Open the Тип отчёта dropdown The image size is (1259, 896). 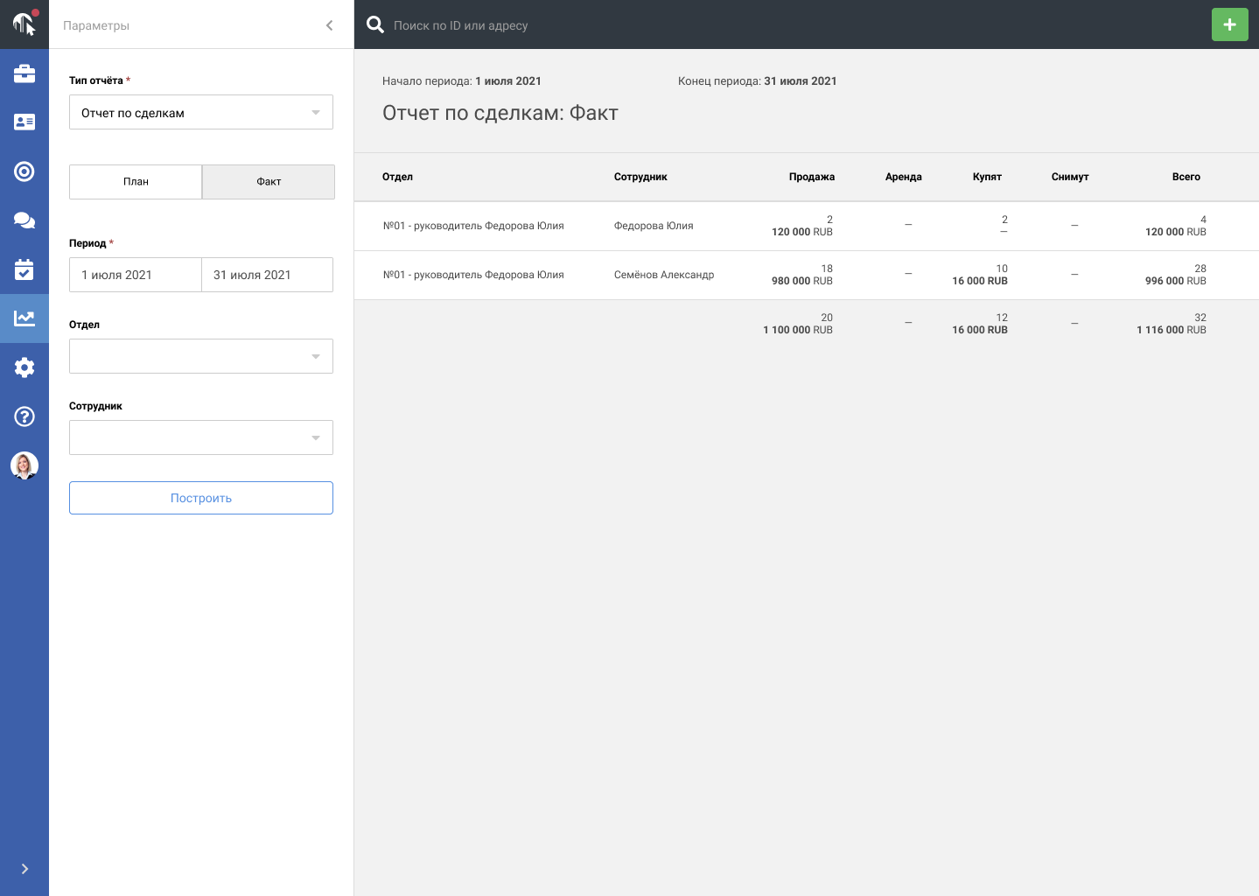click(201, 112)
